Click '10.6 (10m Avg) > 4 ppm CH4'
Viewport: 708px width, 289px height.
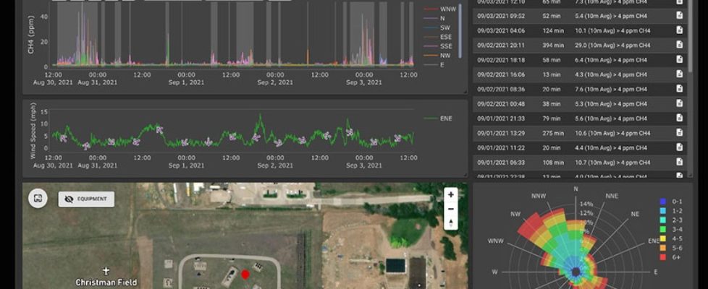[x=612, y=133]
